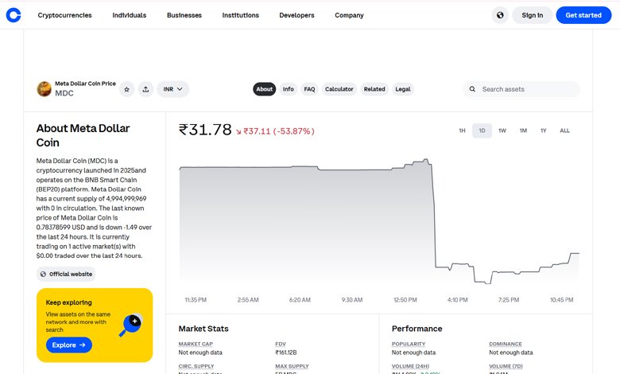620x374 pixels.
Task: Click the 12:50 PM axis label
Action: pyautogui.click(x=405, y=300)
